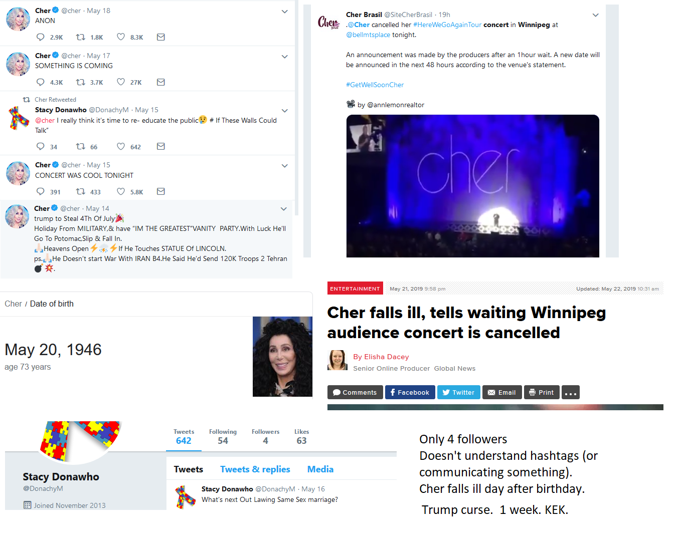The image size is (680, 551).
Task: Open chevron menu on SOMETHING IS COMING tweet
Action: pos(284,57)
